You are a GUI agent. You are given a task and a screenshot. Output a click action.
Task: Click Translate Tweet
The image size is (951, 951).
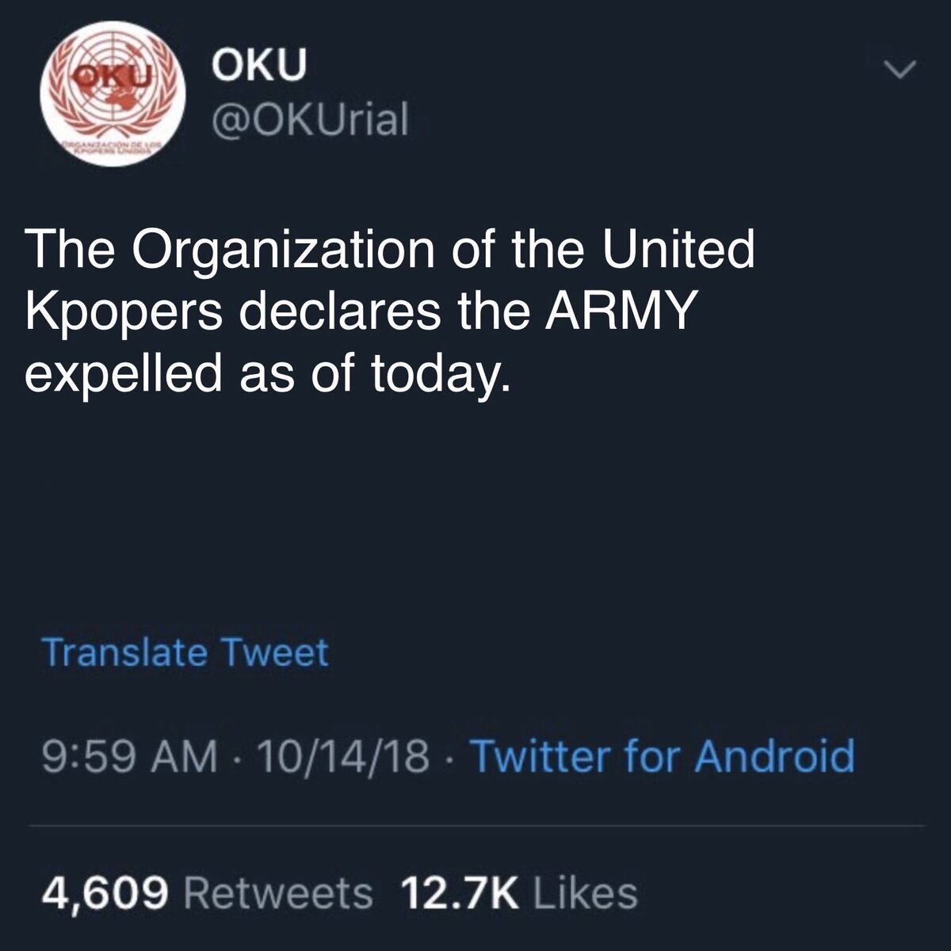click(185, 653)
